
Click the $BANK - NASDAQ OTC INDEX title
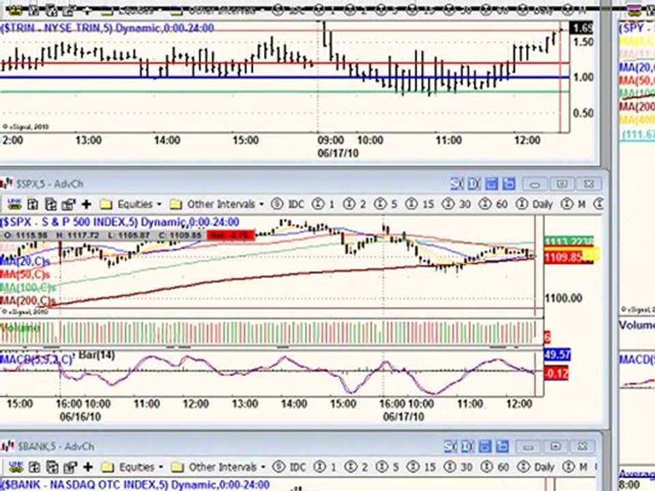(135, 485)
